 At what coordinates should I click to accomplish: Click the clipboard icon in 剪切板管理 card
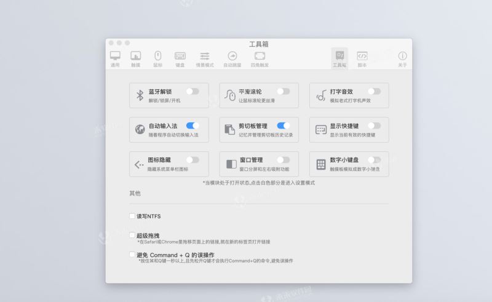point(229,129)
